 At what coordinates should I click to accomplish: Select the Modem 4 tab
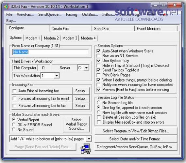coord(88,38)
